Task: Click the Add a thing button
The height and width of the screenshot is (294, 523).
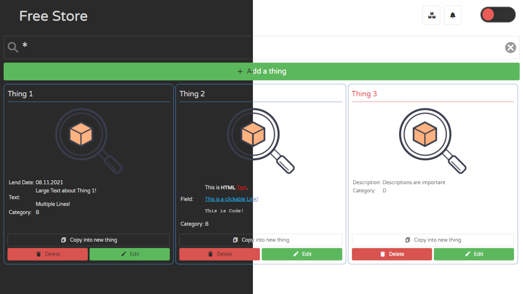Action: coord(261,71)
